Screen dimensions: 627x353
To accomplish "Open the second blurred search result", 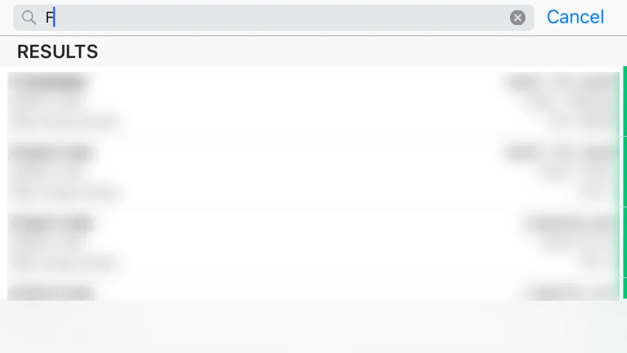I will coord(313,171).
